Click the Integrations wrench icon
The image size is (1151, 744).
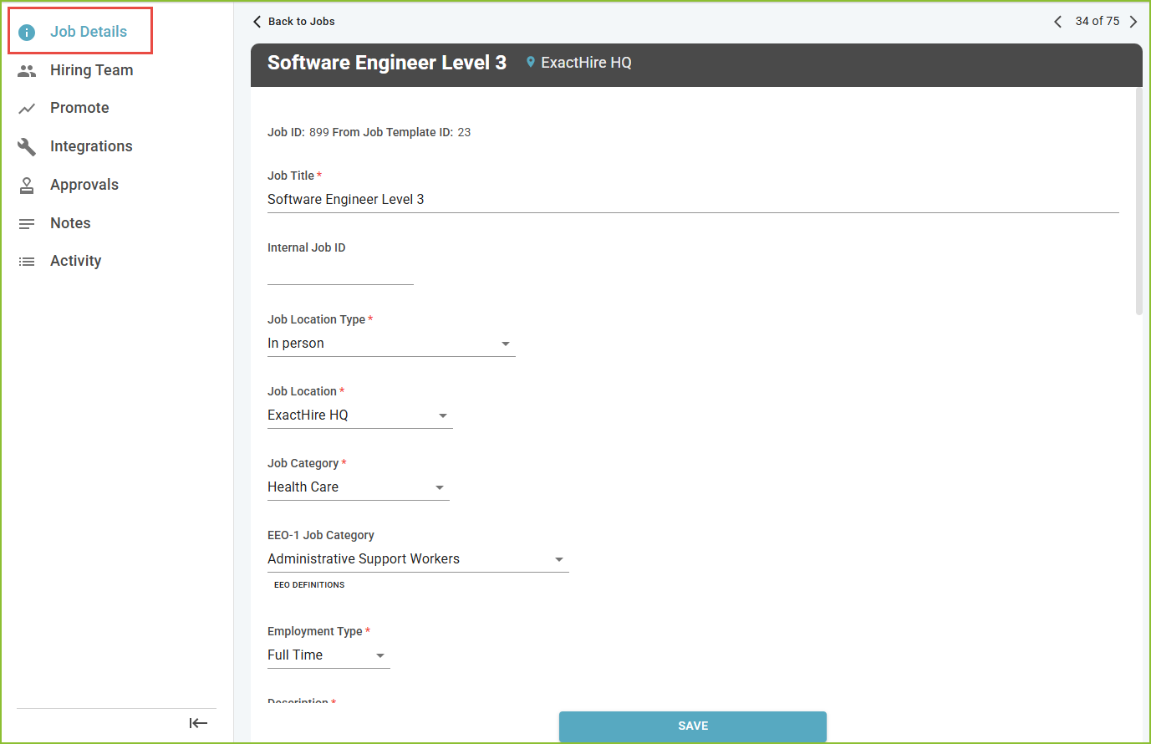(27, 147)
